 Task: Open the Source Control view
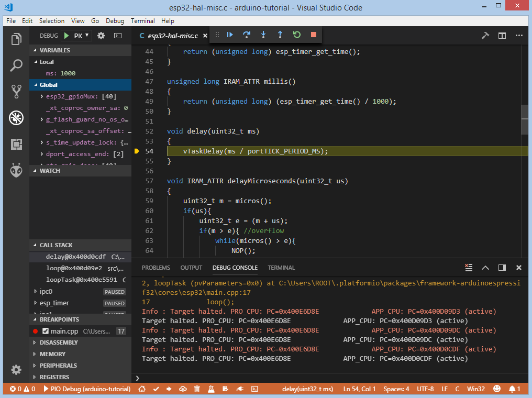[x=16, y=92]
